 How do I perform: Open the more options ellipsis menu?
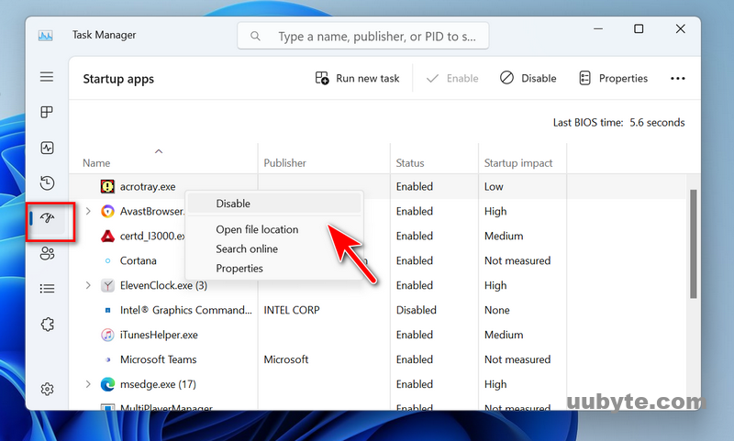click(x=677, y=79)
